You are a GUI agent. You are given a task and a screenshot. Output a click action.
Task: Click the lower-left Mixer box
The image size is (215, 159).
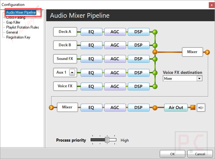(x=67, y=107)
